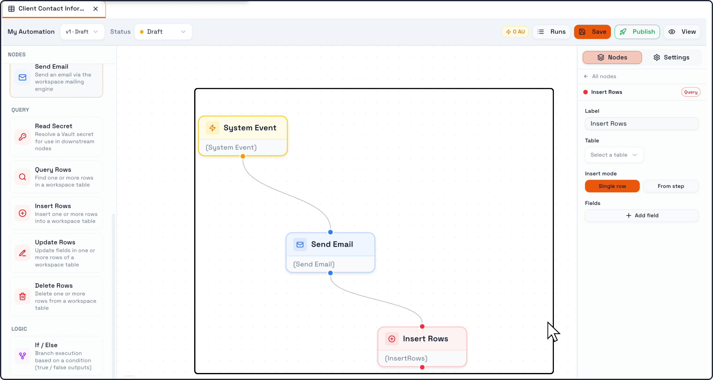Click the Add field button
This screenshot has height=380, width=713.
pyautogui.click(x=642, y=216)
